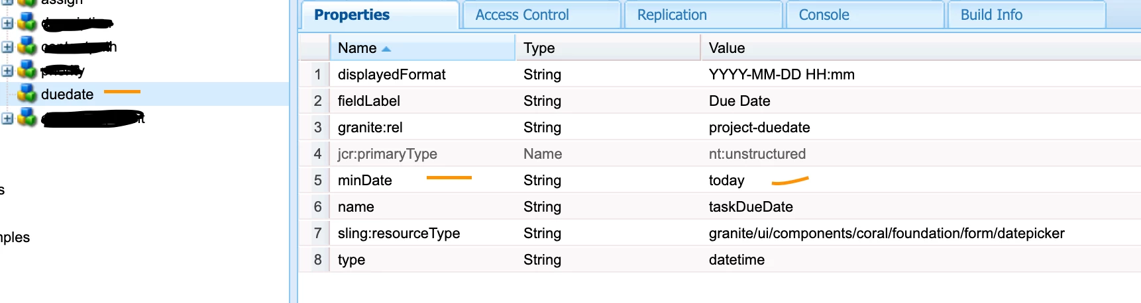1141x303 pixels.
Task: Expand the node directly above duedate
Action: pos(7,71)
